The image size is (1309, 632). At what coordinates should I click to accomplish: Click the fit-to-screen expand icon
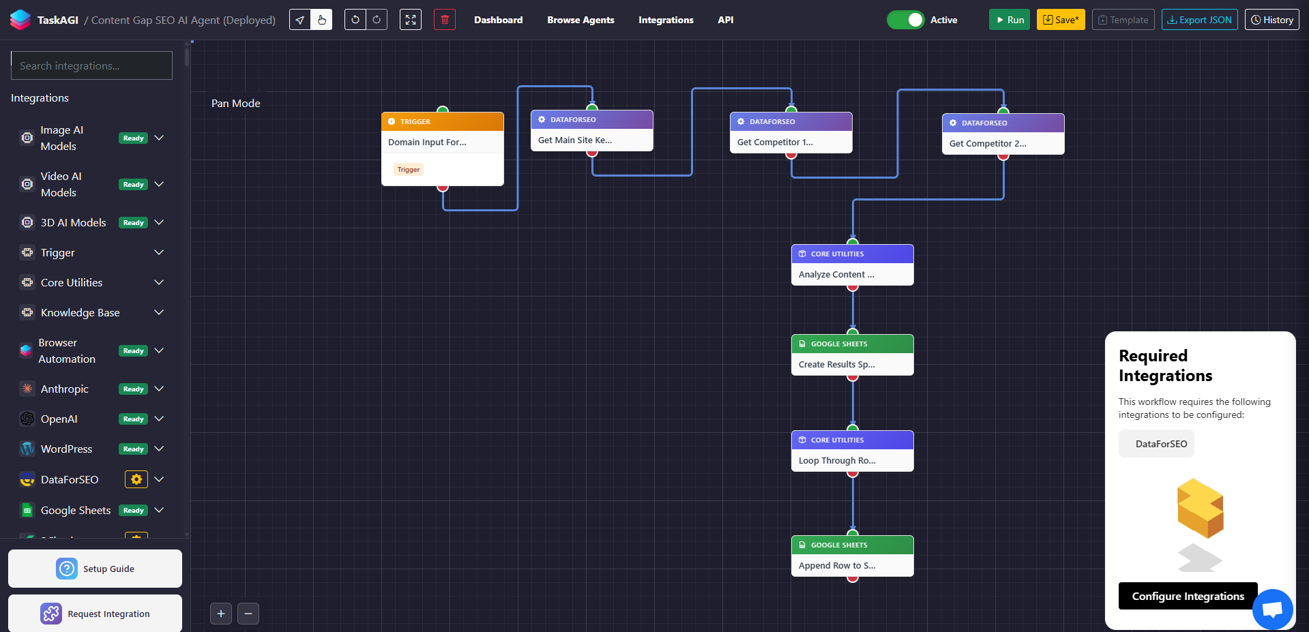(x=410, y=20)
